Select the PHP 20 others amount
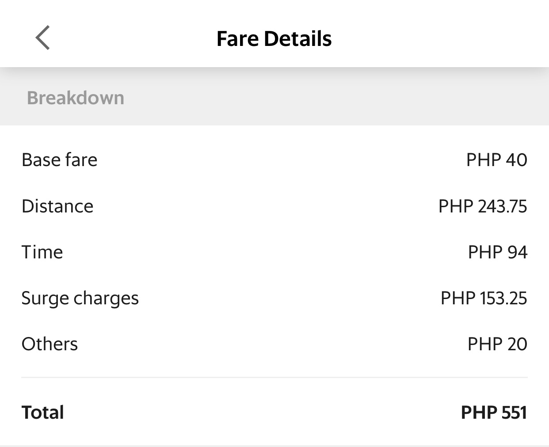Viewport: 549px width, 447px height. point(497,344)
